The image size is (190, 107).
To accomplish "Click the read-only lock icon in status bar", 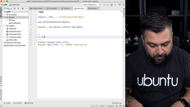I will click(117, 106).
